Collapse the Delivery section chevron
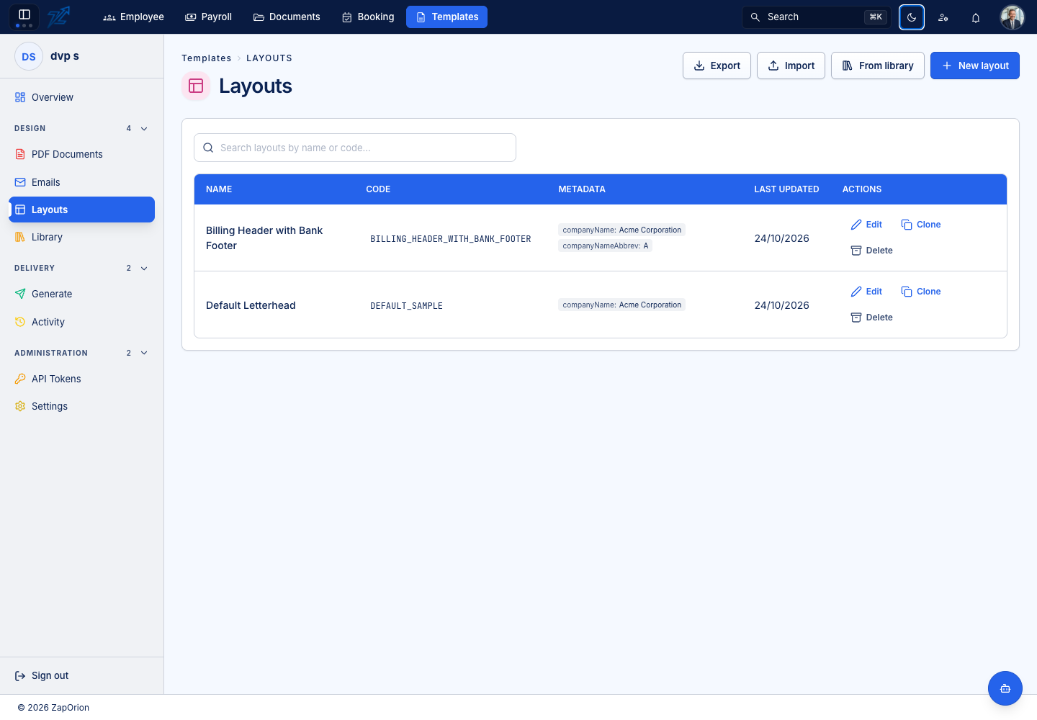The height and width of the screenshot is (720, 1037). (144, 269)
